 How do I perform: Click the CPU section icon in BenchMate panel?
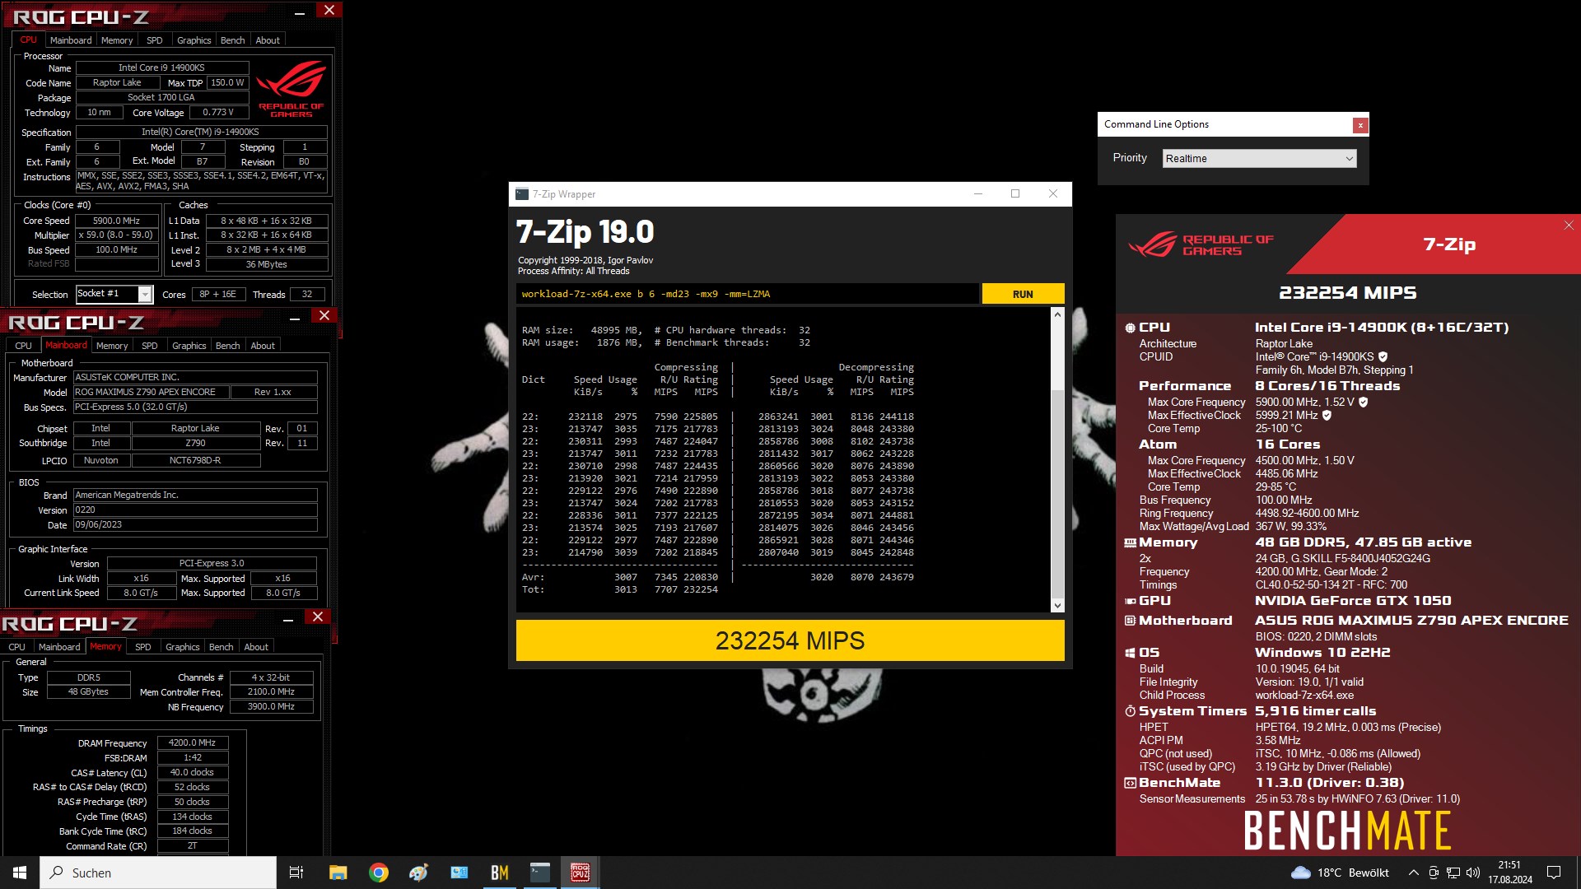click(x=1130, y=328)
